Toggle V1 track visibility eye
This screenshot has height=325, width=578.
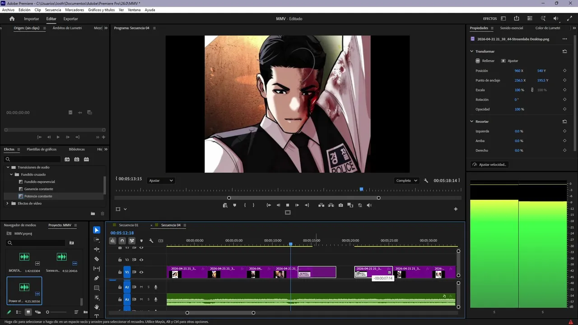click(141, 272)
